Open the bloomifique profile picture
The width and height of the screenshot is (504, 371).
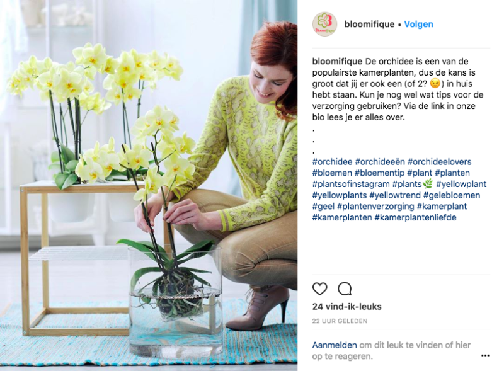pyautogui.click(x=324, y=24)
